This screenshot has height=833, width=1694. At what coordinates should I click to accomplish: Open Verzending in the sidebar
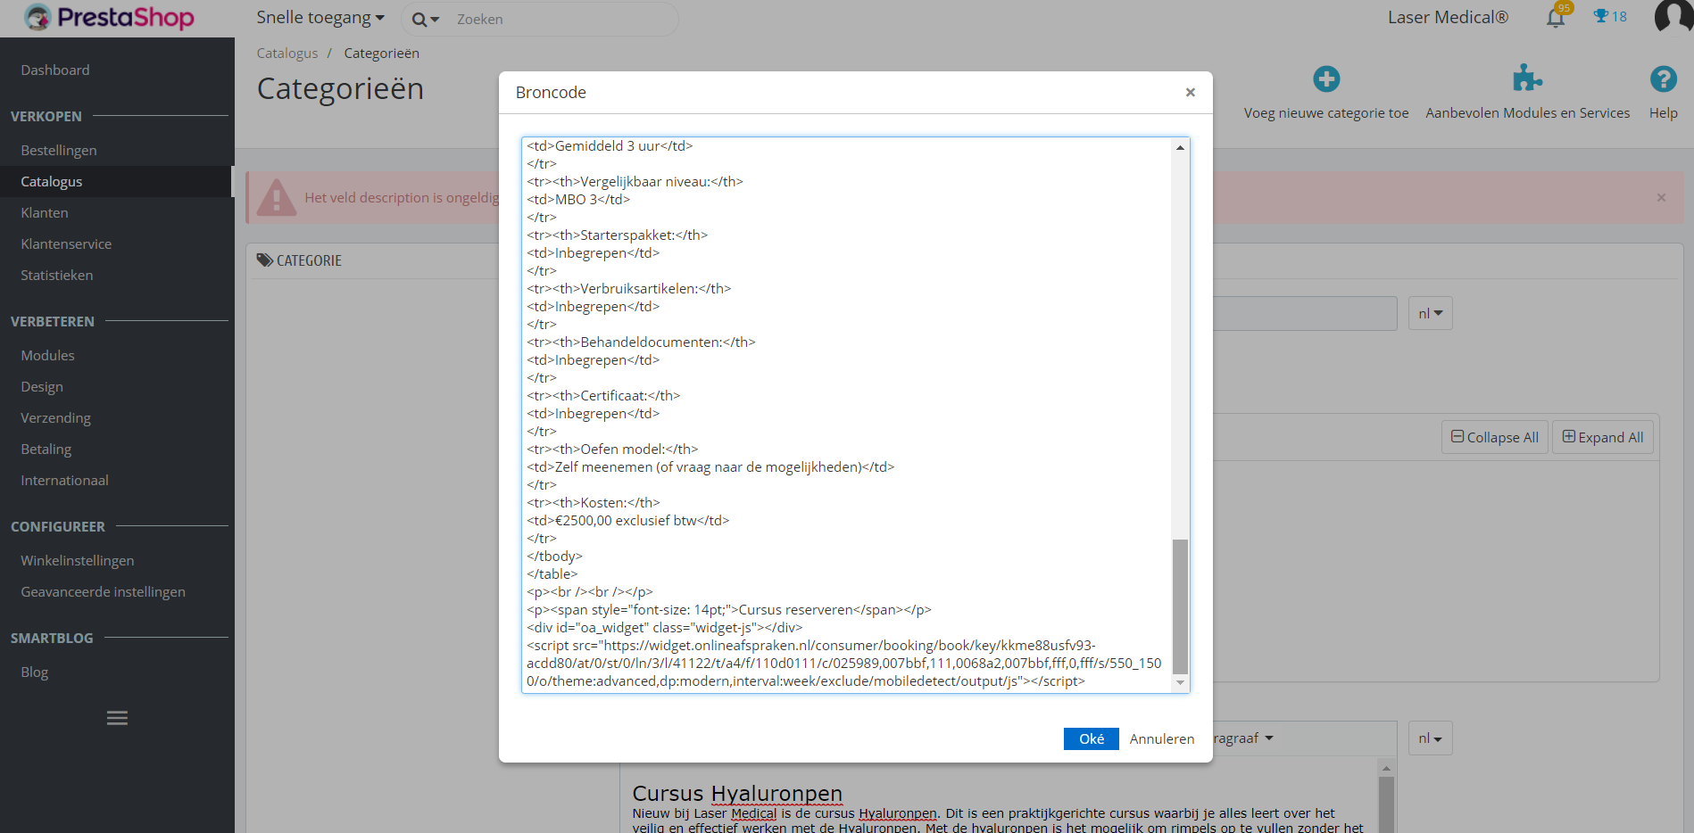(x=55, y=417)
